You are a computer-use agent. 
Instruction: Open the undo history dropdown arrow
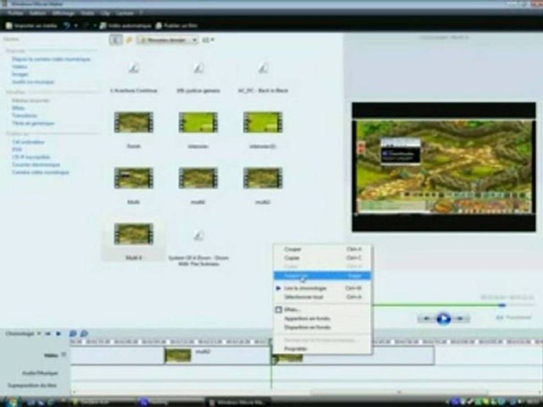[75, 25]
